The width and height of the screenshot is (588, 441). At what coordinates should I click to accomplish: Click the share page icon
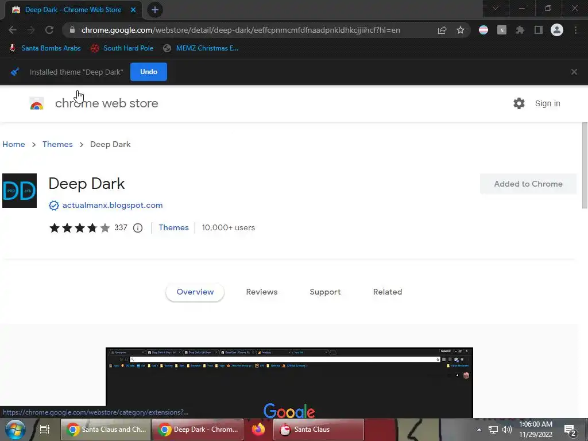point(442,30)
